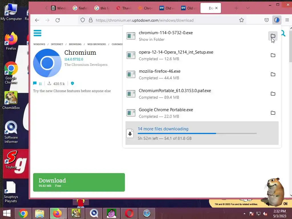The width and height of the screenshot is (292, 219).
Task: Toggle the muted volume tray icon
Action: tap(265, 214)
